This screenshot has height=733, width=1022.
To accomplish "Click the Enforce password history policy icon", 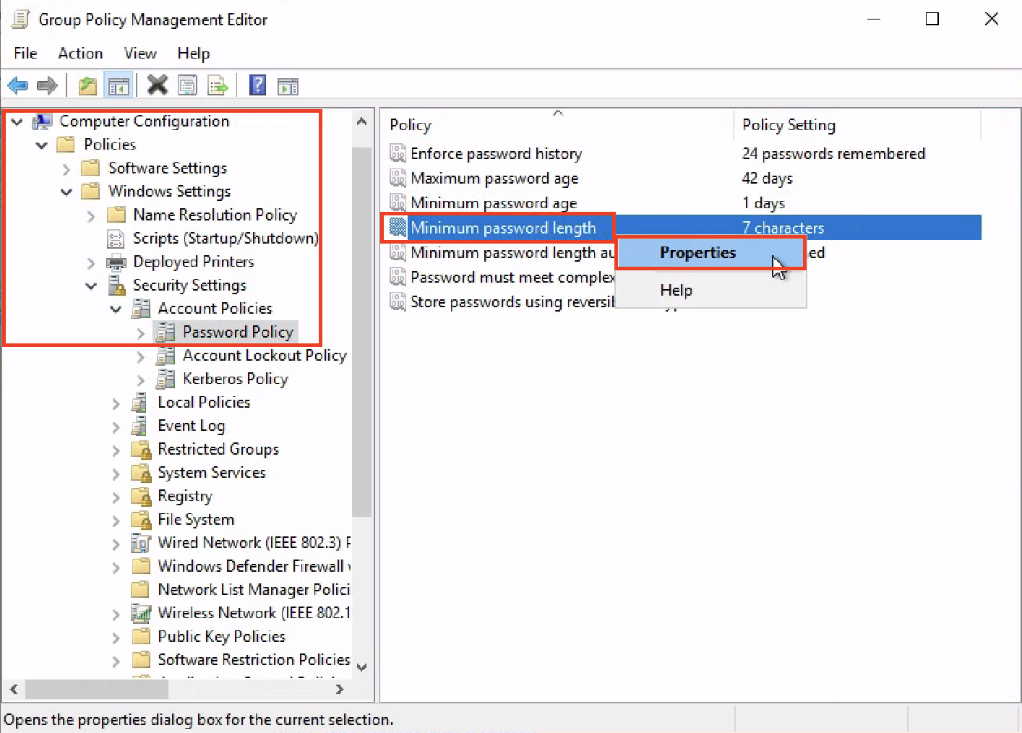I will pos(398,153).
